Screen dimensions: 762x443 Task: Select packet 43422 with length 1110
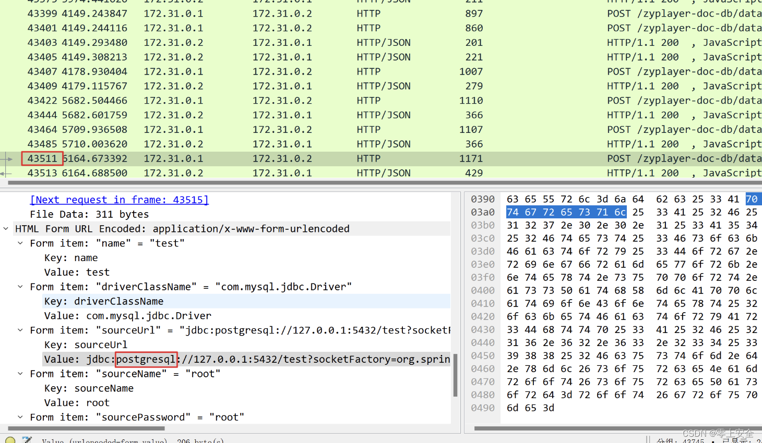(x=381, y=101)
